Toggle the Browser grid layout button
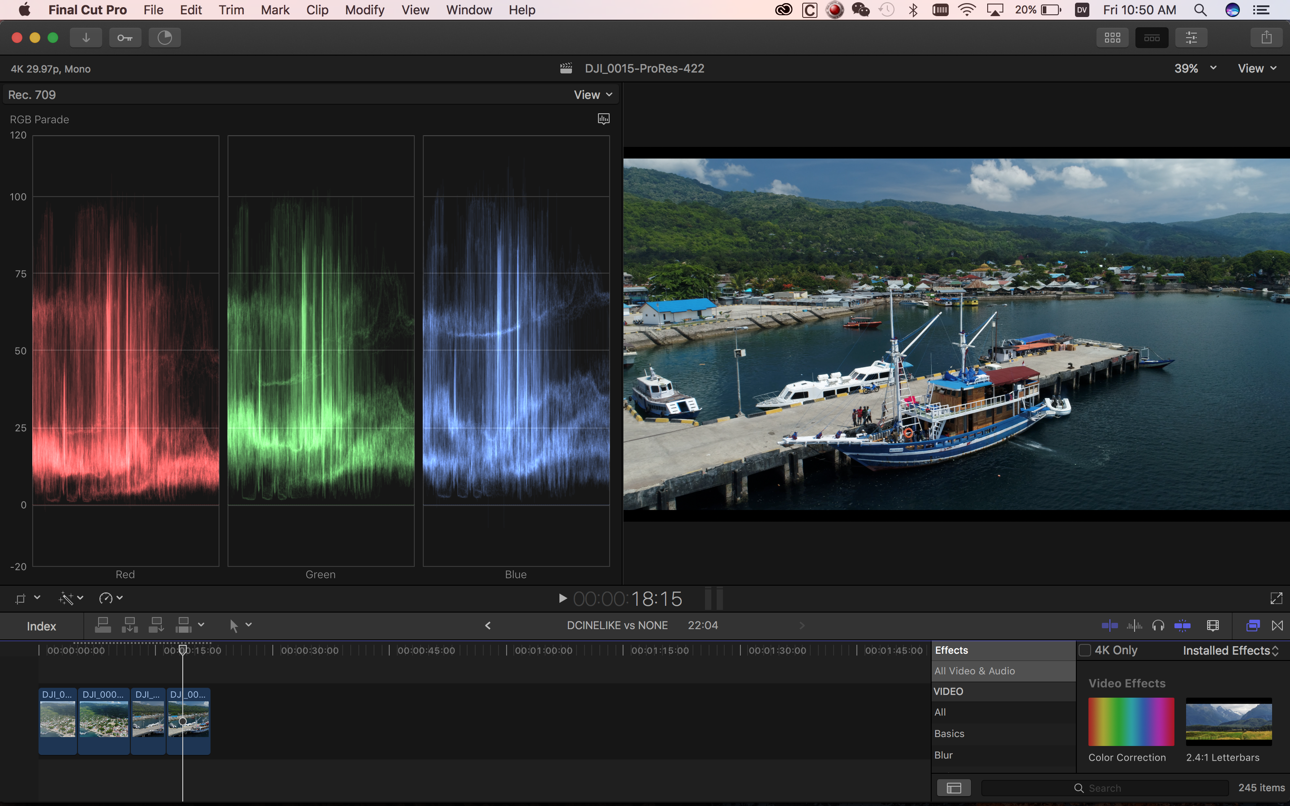Image resolution: width=1290 pixels, height=806 pixels. click(x=1112, y=38)
